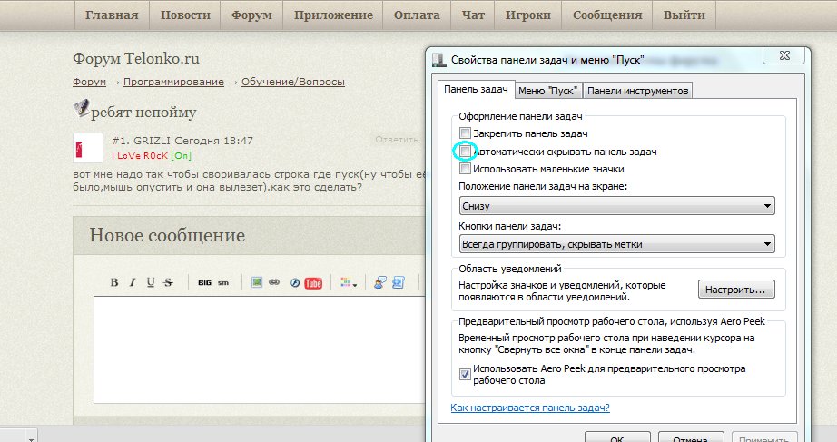This screenshot has width=837, height=442.
Task: Click the Новое сообщение heading
Action: (x=167, y=235)
